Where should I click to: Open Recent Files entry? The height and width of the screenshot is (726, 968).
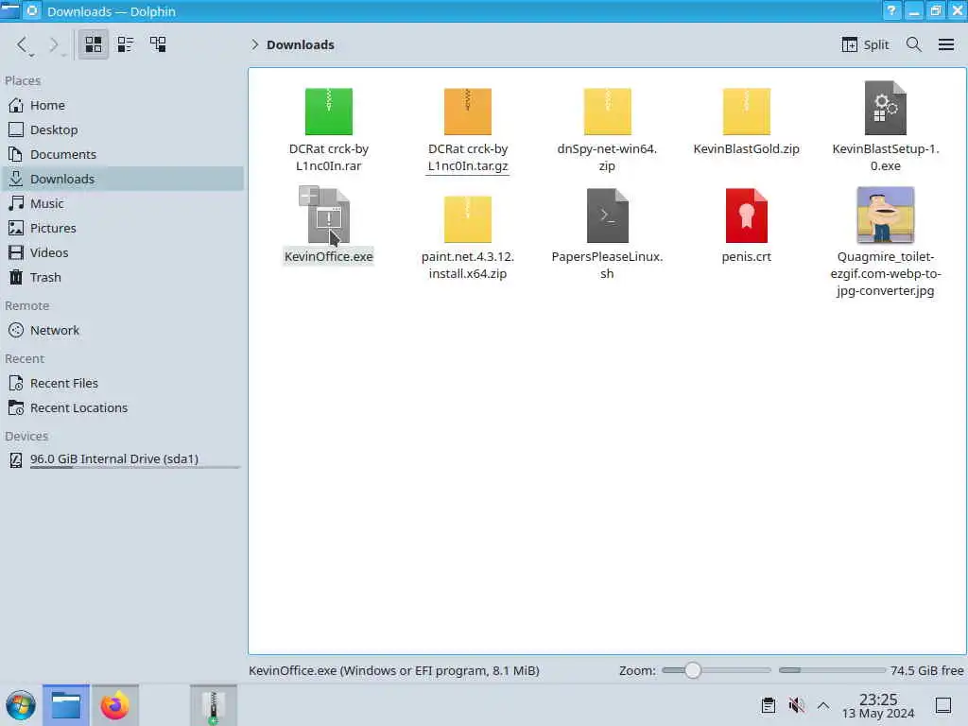point(123,384)
